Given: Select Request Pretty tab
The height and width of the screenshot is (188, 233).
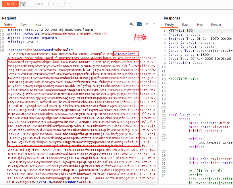Looking at the screenshot, I should tap(8, 25).
